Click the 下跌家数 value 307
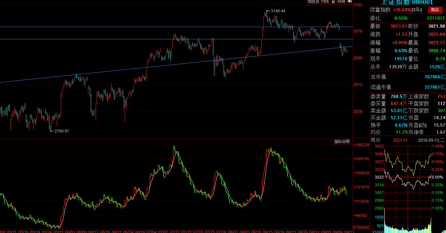 pyautogui.click(x=441, y=111)
